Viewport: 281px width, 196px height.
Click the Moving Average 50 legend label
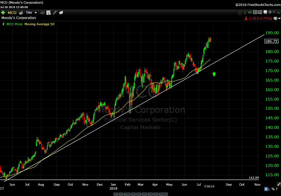click(x=39, y=24)
